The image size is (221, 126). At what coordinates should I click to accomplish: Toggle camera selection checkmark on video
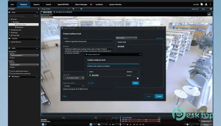click(x=209, y=14)
